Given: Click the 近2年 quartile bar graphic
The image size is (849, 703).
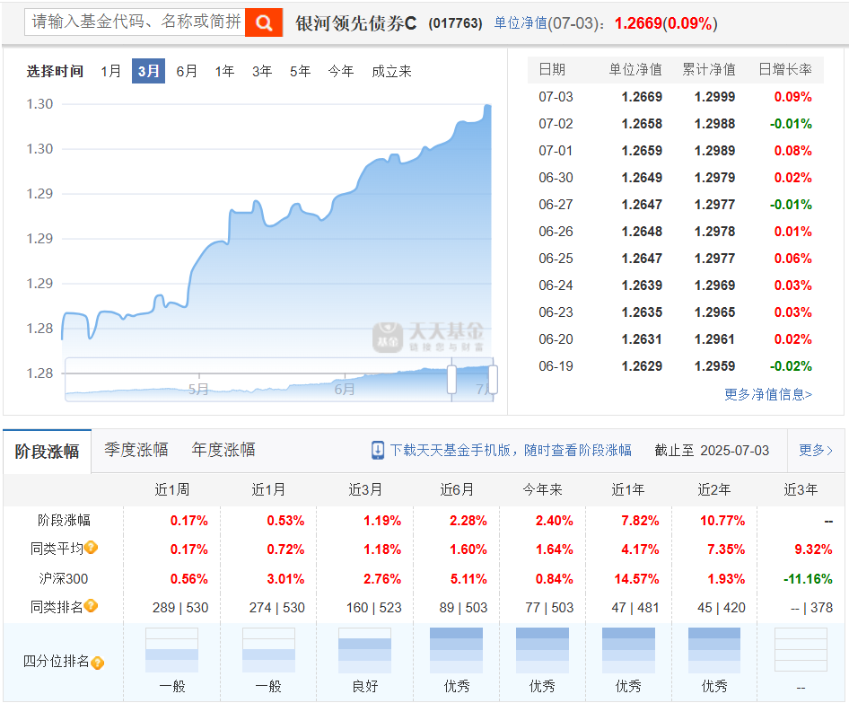Looking at the screenshot, I should [714, 650].
